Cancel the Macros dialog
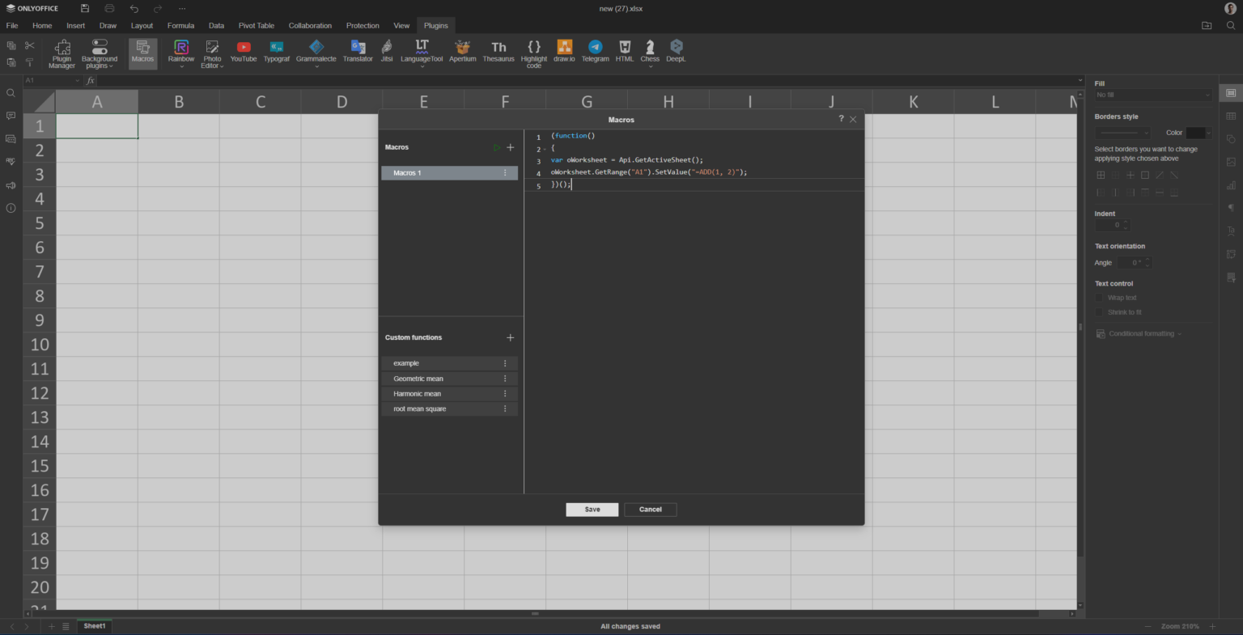This screenshot has width=1243, height=635. tap(650, 510)
